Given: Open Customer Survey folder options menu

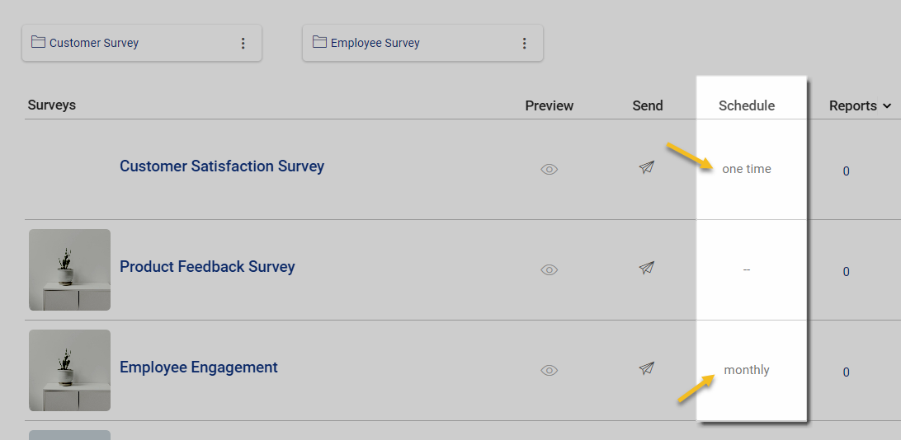Looking at the screenshot, I should pyautogui.click(x=243, y=44).
